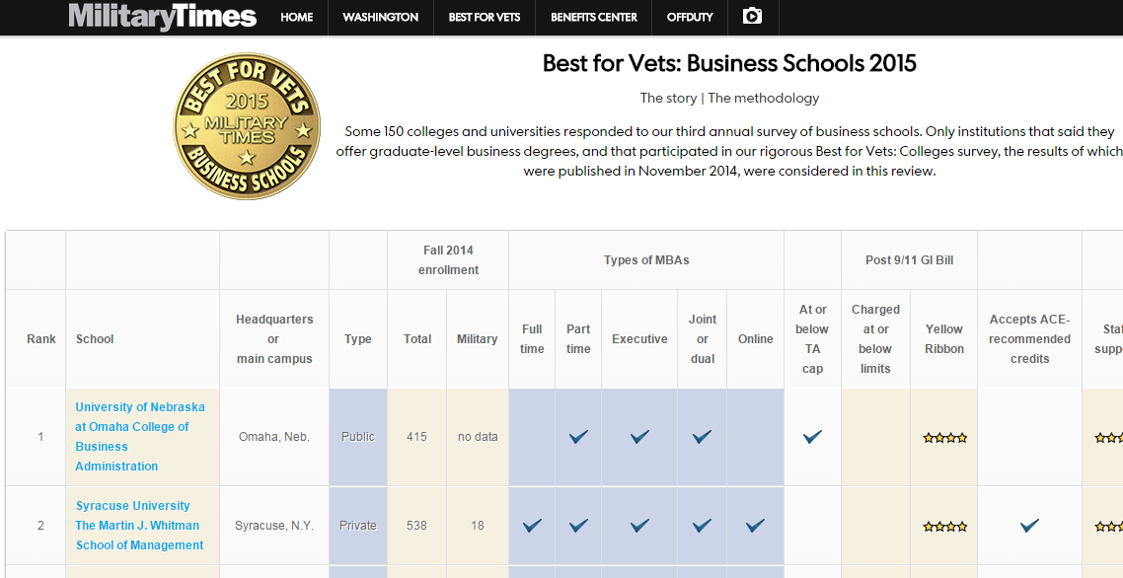1123x578 pixels.
Task: Click the state support stars for Syracuse row
Action: tap(1110, 525)
